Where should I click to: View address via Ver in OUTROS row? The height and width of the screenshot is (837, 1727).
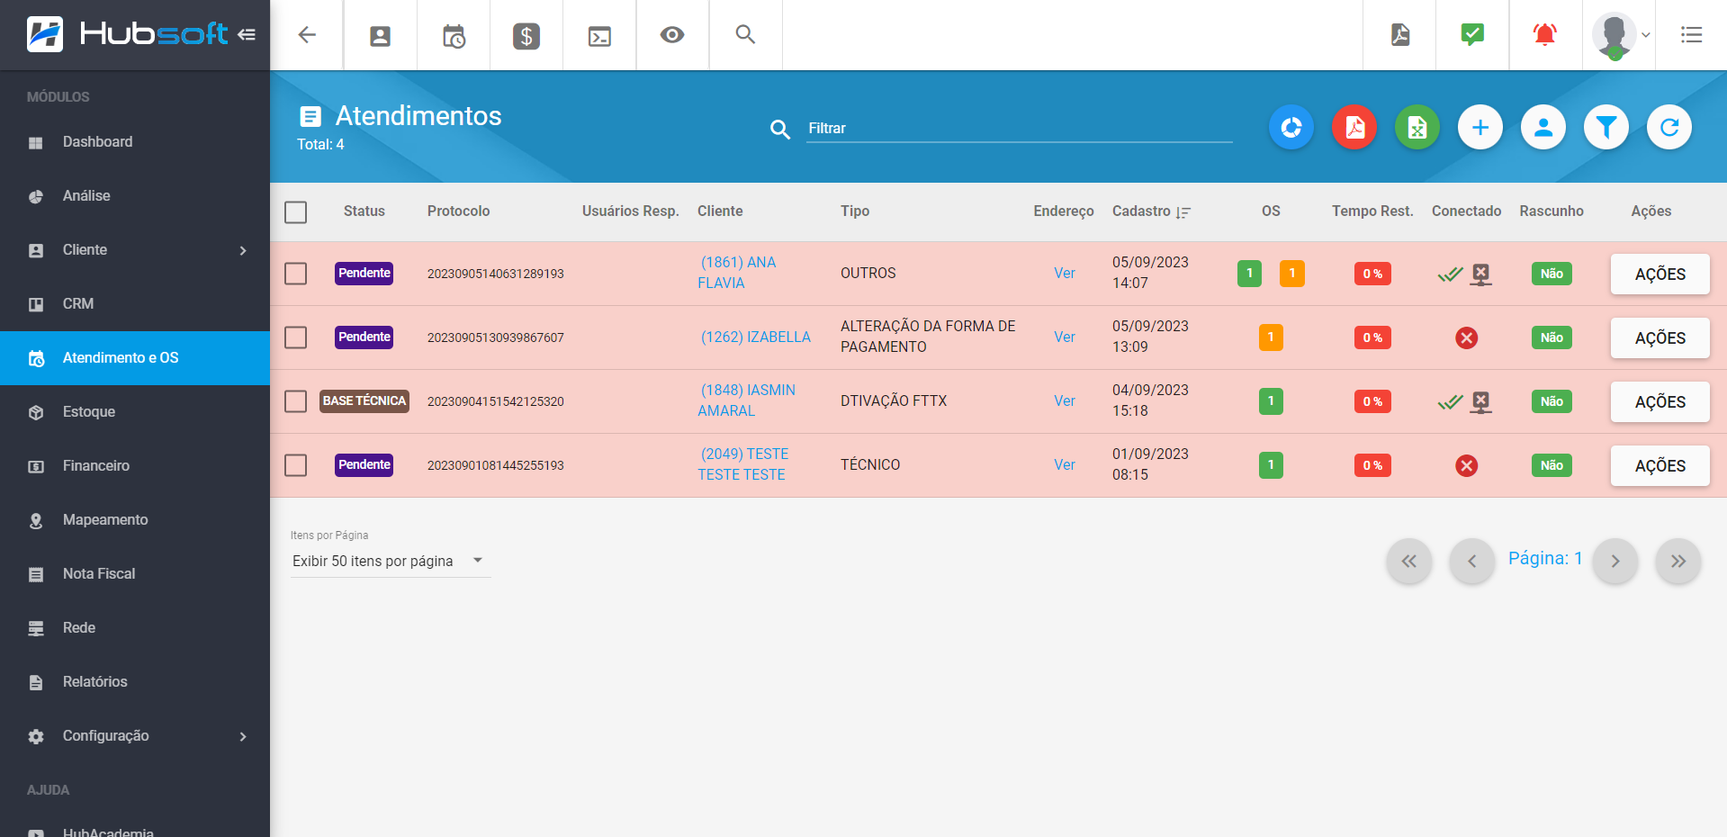tap(1065, 274)
